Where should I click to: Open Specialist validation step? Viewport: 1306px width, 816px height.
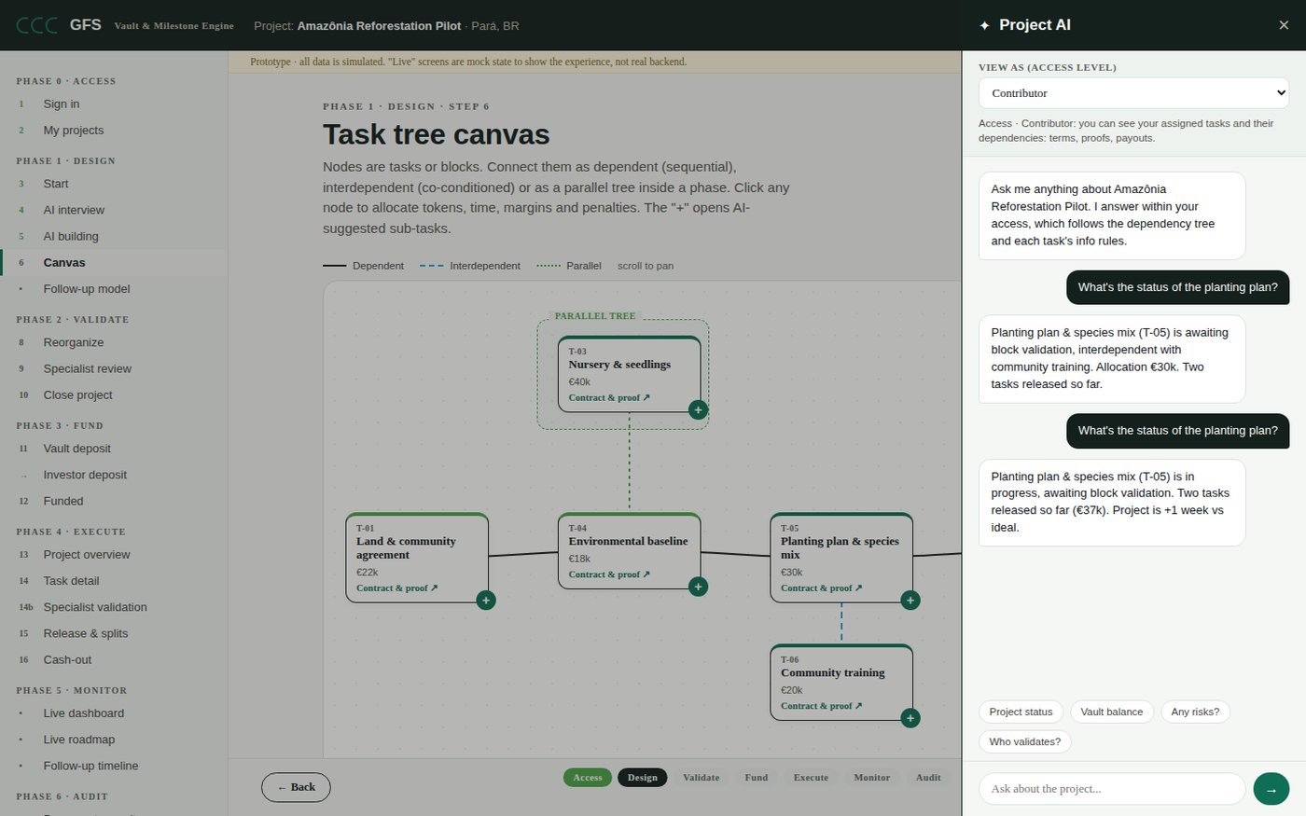pyautogui.click(x=114, y=607)
